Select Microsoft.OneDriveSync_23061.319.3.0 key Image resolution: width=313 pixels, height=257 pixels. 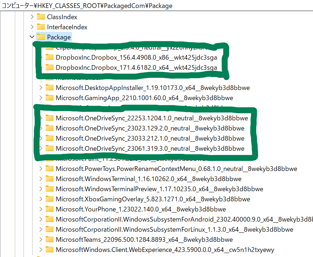click(x=150, y=149)
